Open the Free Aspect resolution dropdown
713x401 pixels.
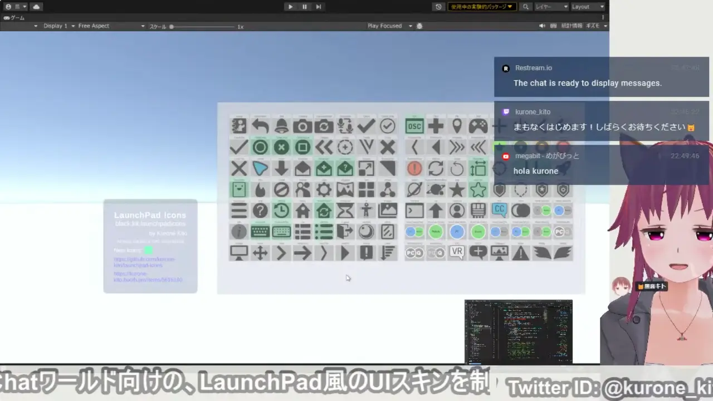111,26
